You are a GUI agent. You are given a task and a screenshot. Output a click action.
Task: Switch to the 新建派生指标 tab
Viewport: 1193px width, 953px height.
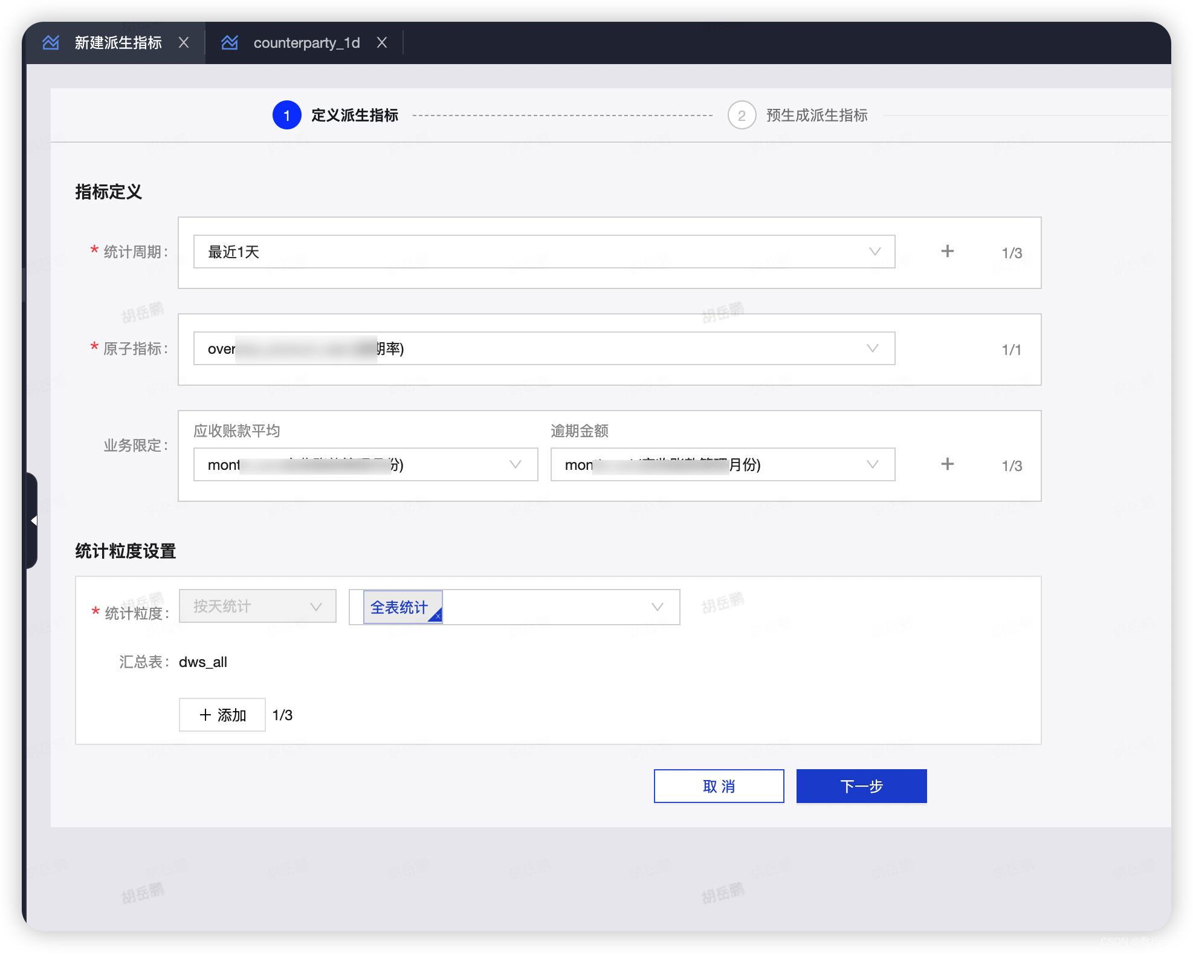[118, 42]
